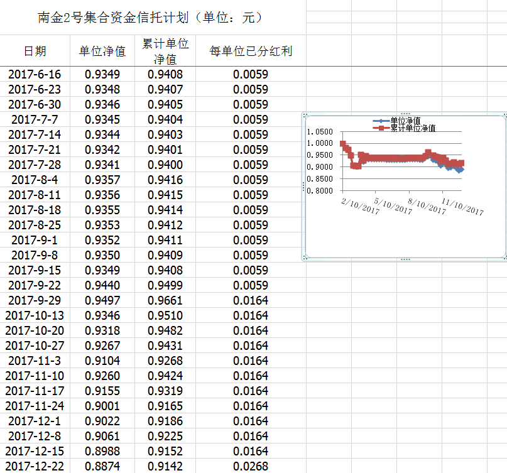
Task: Click the chart's top-left corner handle
Action: pyautogui.click(x=305, y=115)
